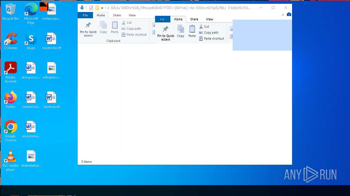Viewport: 350px width, 196px height.
Task: Launch Skype from the desktop
Action: (x=31, y=41)
